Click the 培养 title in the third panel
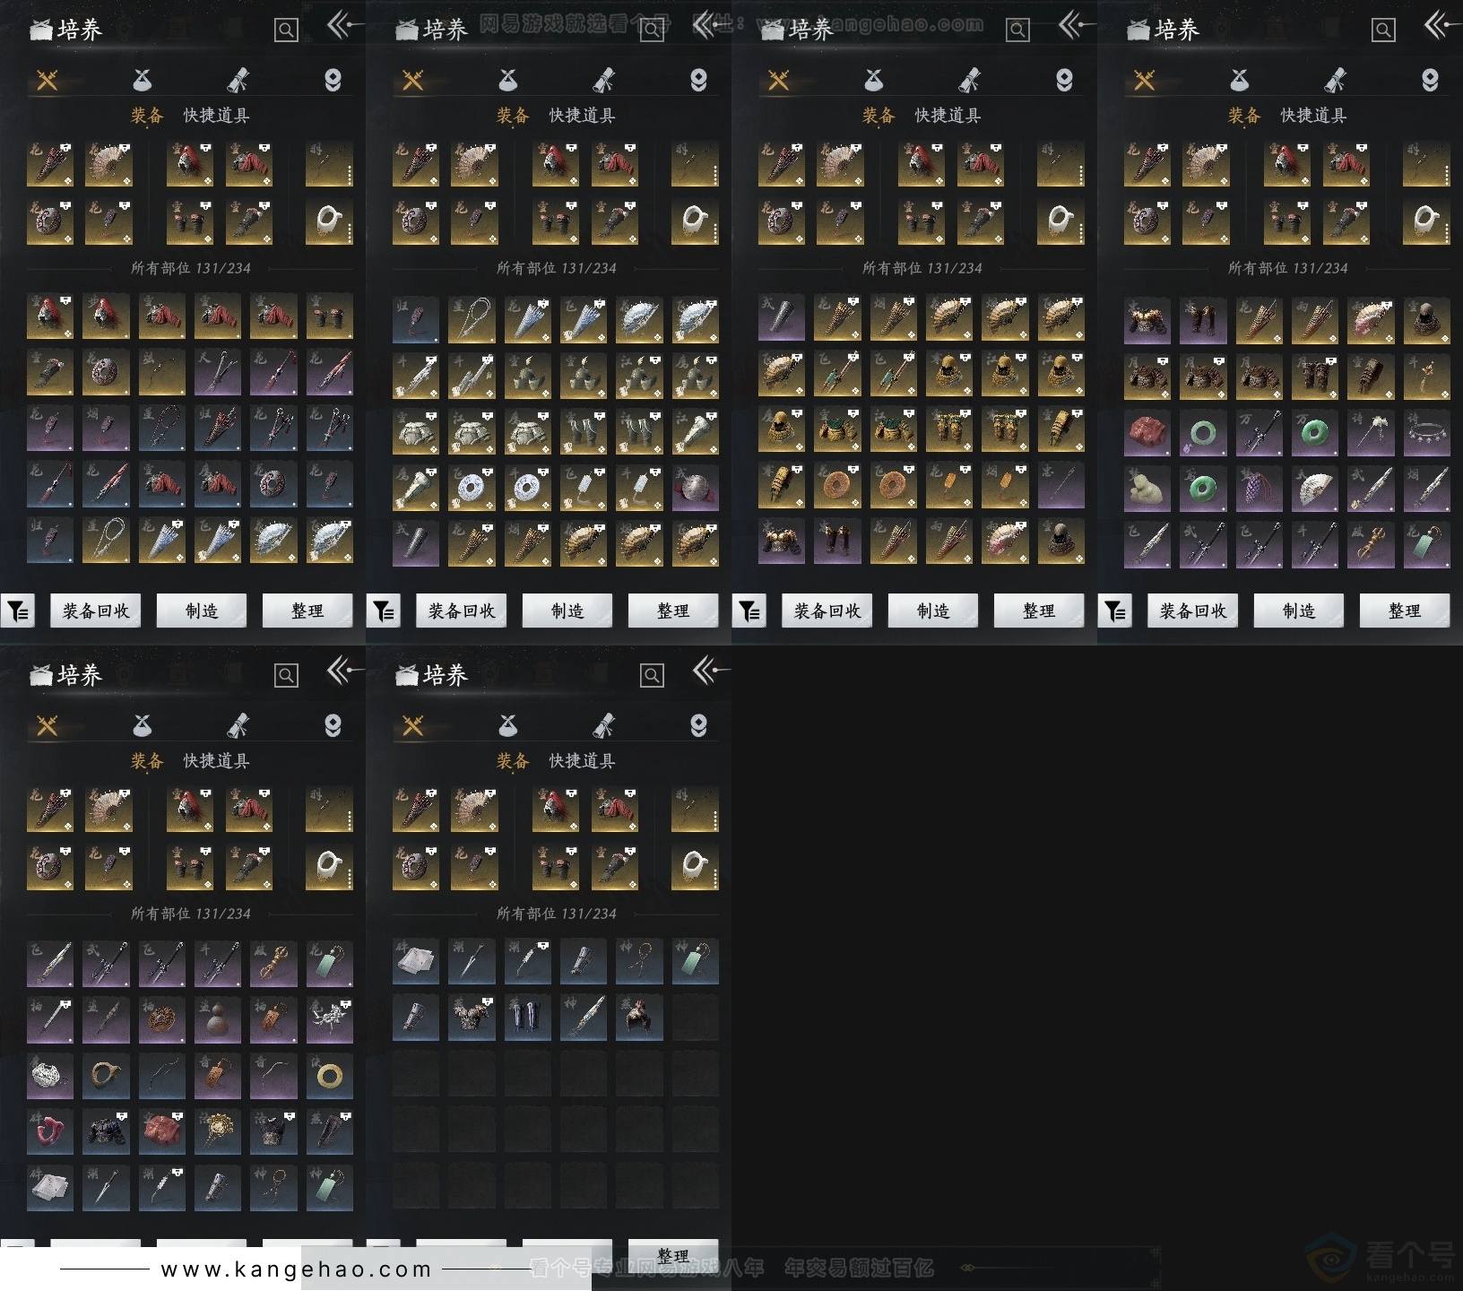The height and width of the screenshot is (1291, 1463). pos(811,30)
